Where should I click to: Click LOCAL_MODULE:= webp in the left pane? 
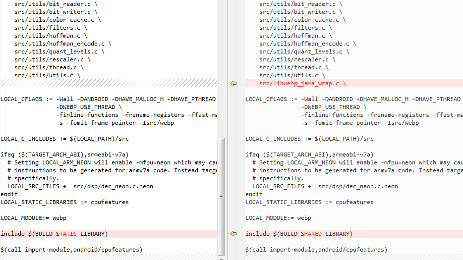[x=33, y=218]
